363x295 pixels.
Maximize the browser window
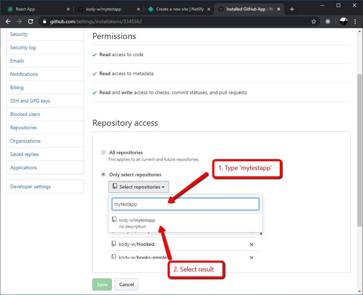pos(338,5)
